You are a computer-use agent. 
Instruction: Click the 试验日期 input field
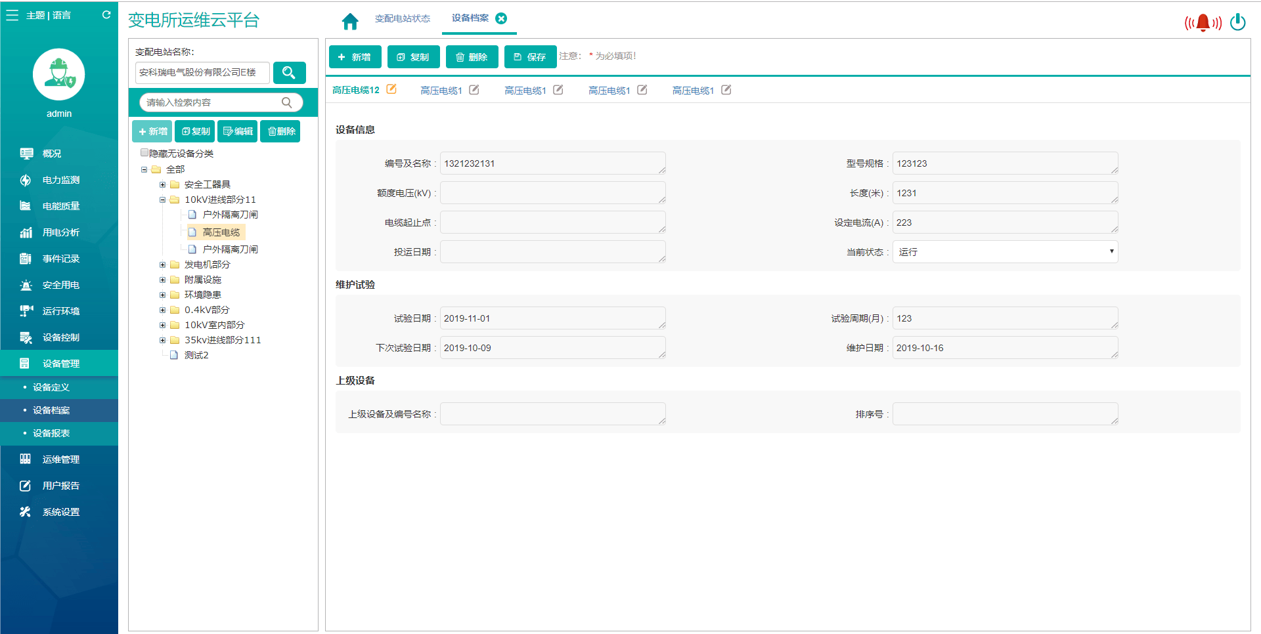(552, 318)
